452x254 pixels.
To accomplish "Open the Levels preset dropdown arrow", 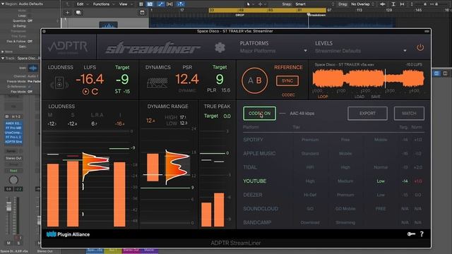I will click(405, 51).
